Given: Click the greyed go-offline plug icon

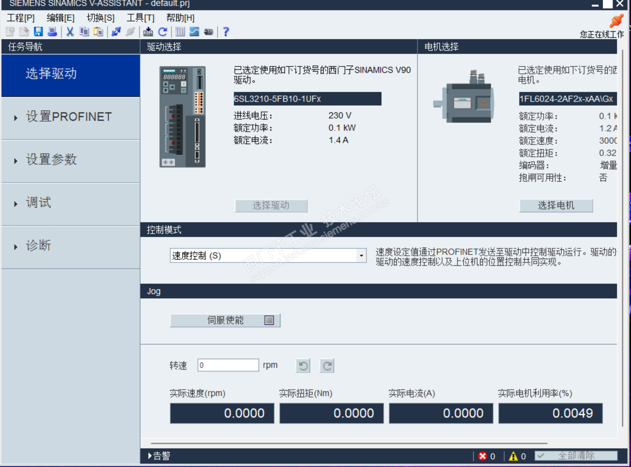Looking at the screenshot, I should (x=130, y=32).
